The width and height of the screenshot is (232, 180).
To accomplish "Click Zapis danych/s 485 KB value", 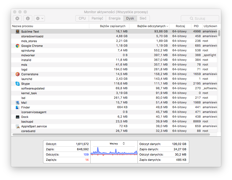I will 181,160.
